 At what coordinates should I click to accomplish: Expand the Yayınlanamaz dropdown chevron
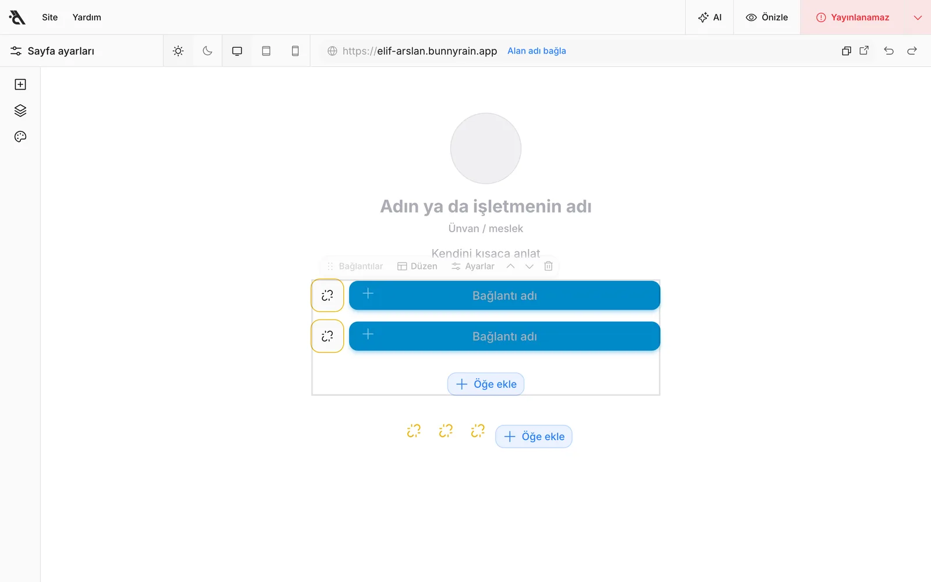point(918,17)
